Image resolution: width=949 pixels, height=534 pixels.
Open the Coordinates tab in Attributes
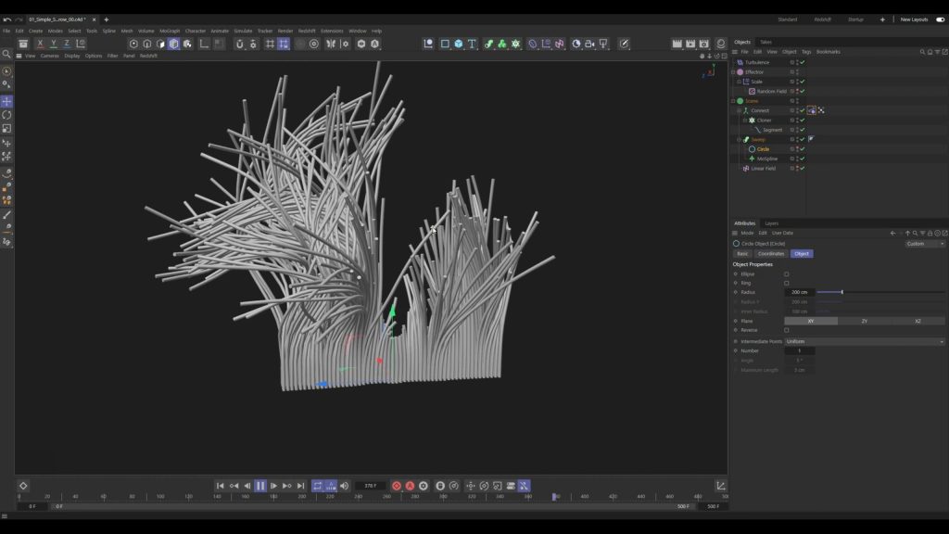(770, 254)
